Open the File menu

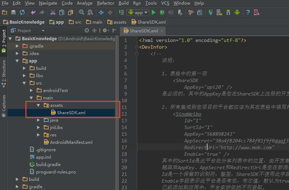5,3
